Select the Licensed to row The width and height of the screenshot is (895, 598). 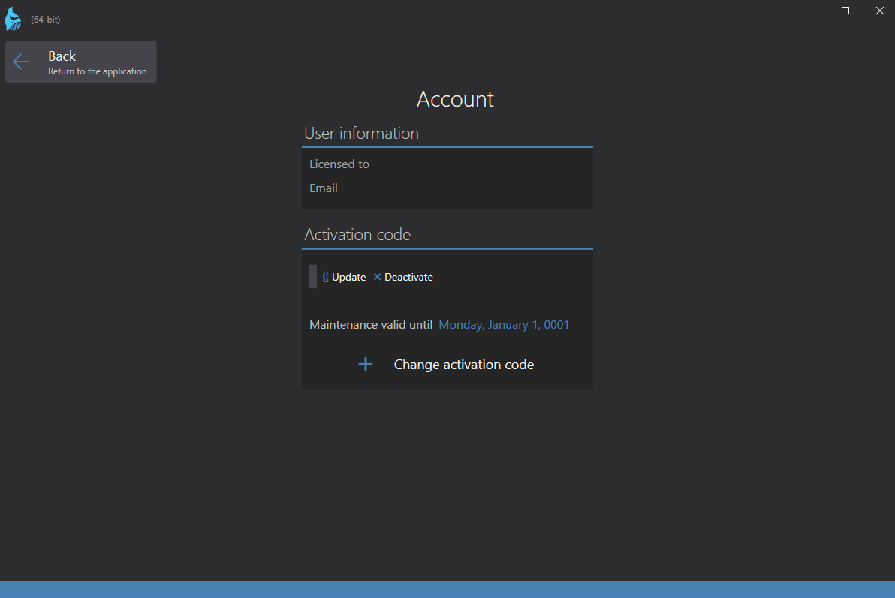339,164
